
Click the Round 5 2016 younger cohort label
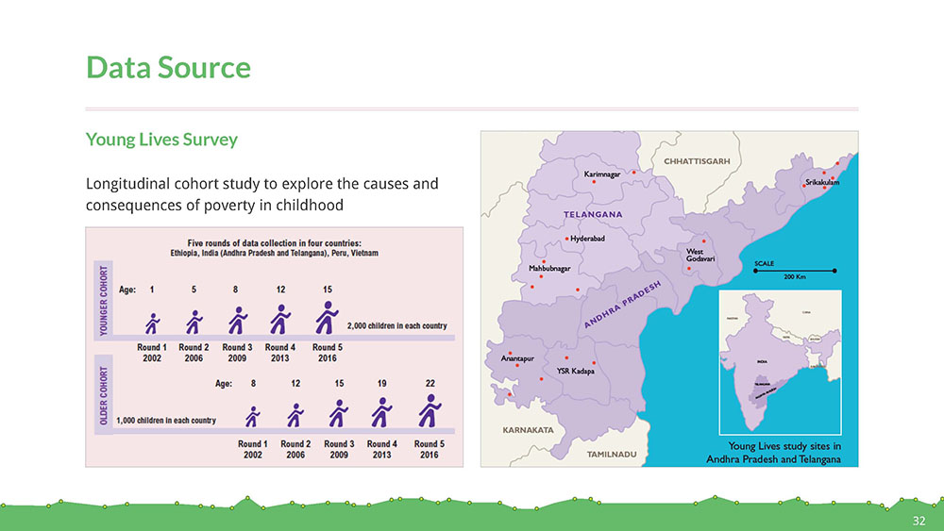point(327,353)
